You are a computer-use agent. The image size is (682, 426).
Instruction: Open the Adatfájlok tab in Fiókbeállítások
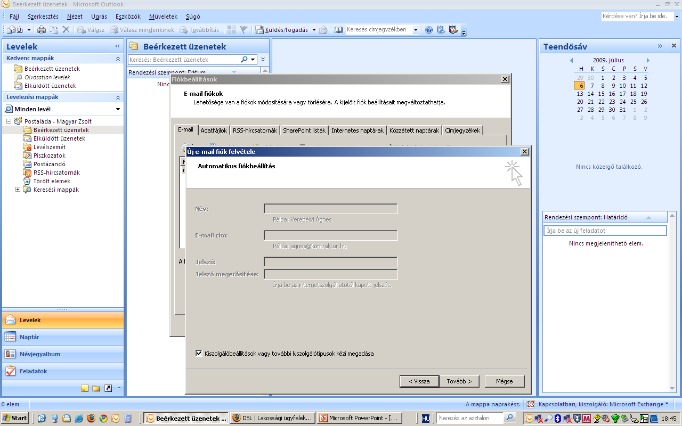215,130
